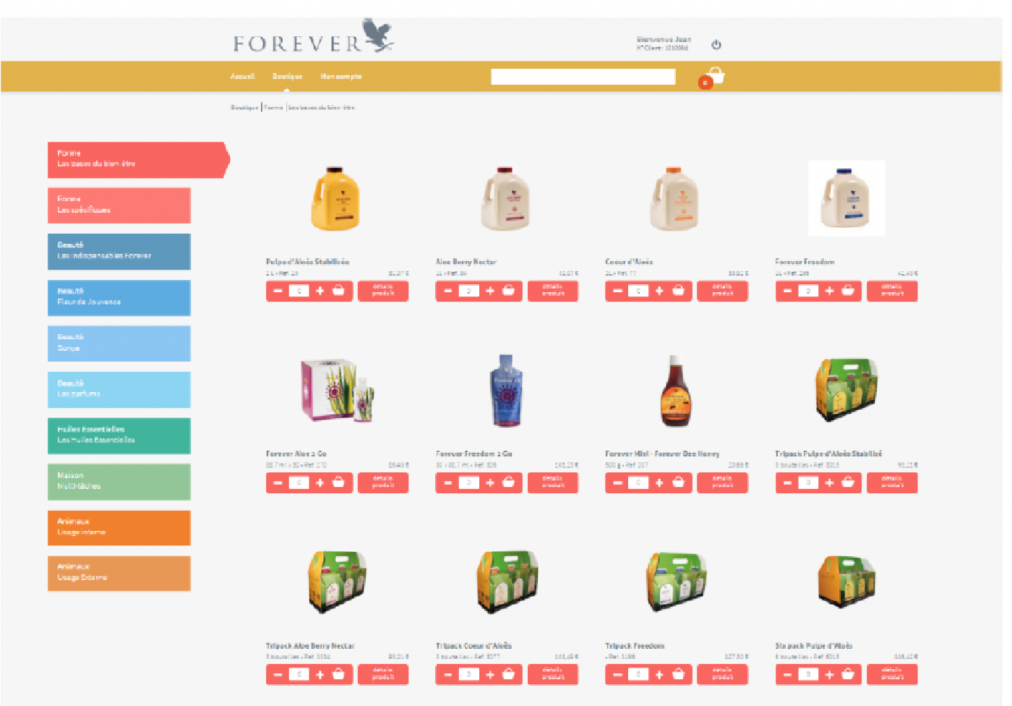Click the search input field

[583, 77]
